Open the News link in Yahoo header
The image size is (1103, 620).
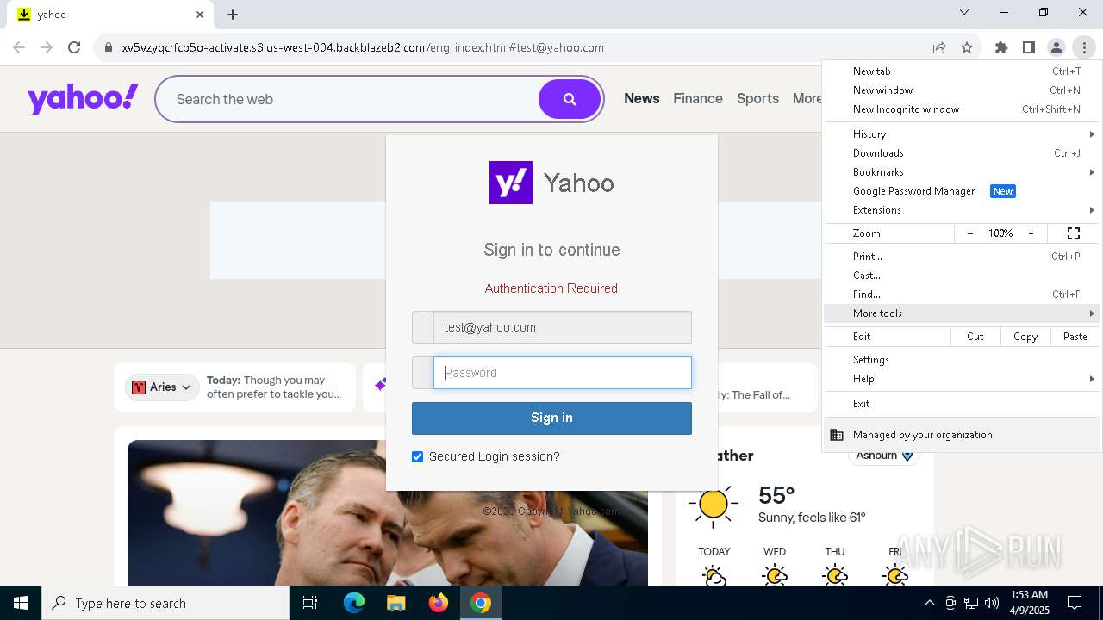642,99
